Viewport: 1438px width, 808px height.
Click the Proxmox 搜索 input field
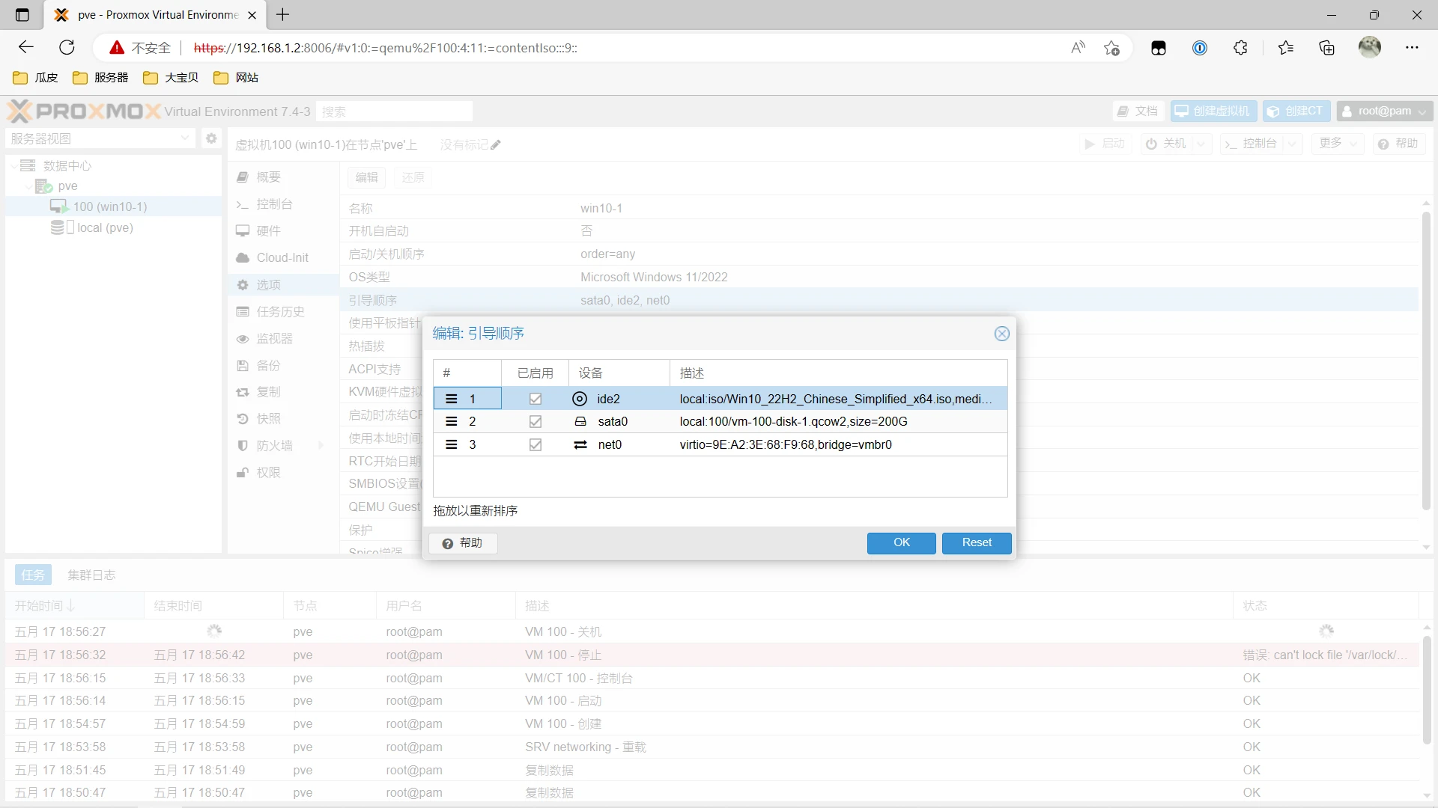pyautogui.click(x=394, y=111)
